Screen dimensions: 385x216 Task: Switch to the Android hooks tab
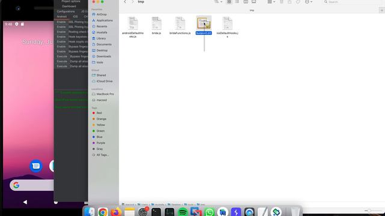click(61, 17)
